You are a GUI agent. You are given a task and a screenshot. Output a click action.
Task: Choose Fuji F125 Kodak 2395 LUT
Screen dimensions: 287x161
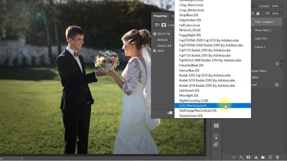pos(213,55)
